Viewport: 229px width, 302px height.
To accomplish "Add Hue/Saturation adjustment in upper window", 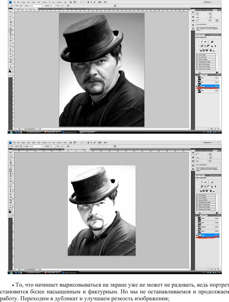I will 202,46.
